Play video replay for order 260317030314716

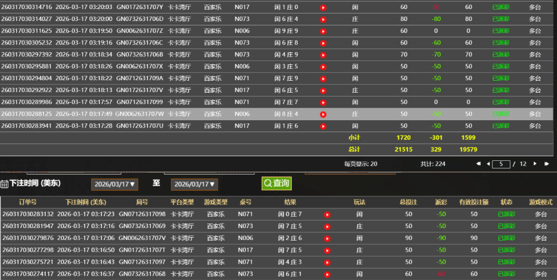click(x=323, y=7)
